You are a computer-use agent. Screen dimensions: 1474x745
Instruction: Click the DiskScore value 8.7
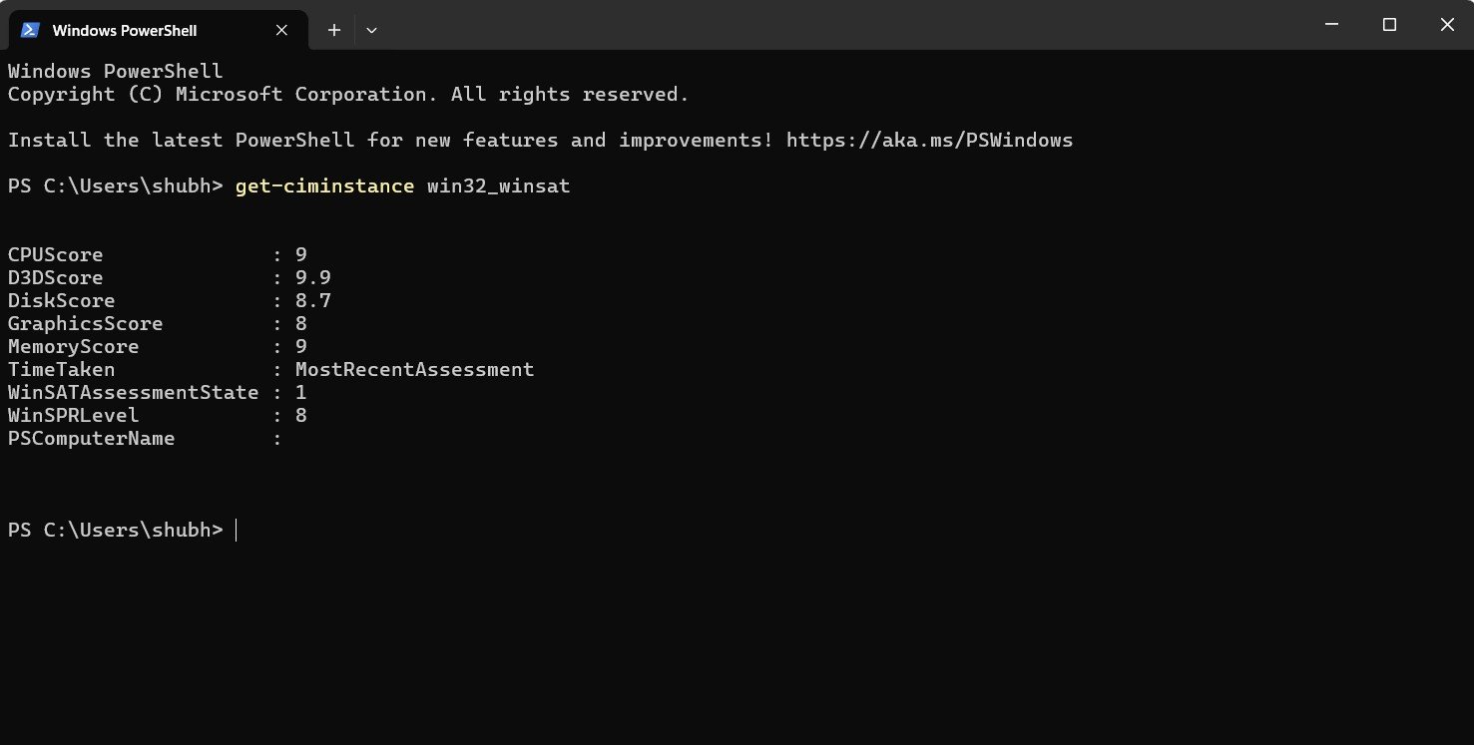313,301
